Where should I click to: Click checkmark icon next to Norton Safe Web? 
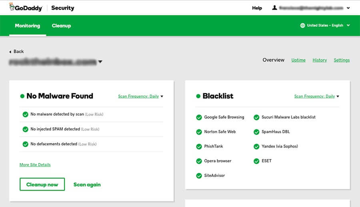199,132
